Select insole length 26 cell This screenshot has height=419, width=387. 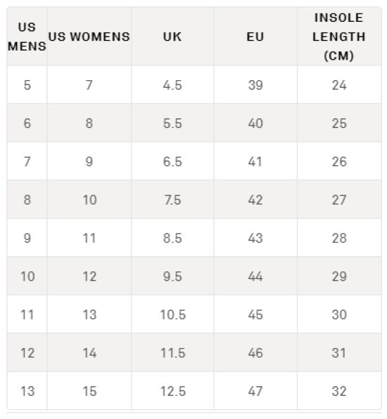[x=339, y=162]
